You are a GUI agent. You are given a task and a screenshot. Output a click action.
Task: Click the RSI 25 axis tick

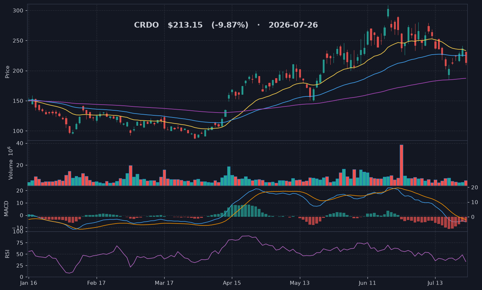pyautogui.click(x=20, y=265)
